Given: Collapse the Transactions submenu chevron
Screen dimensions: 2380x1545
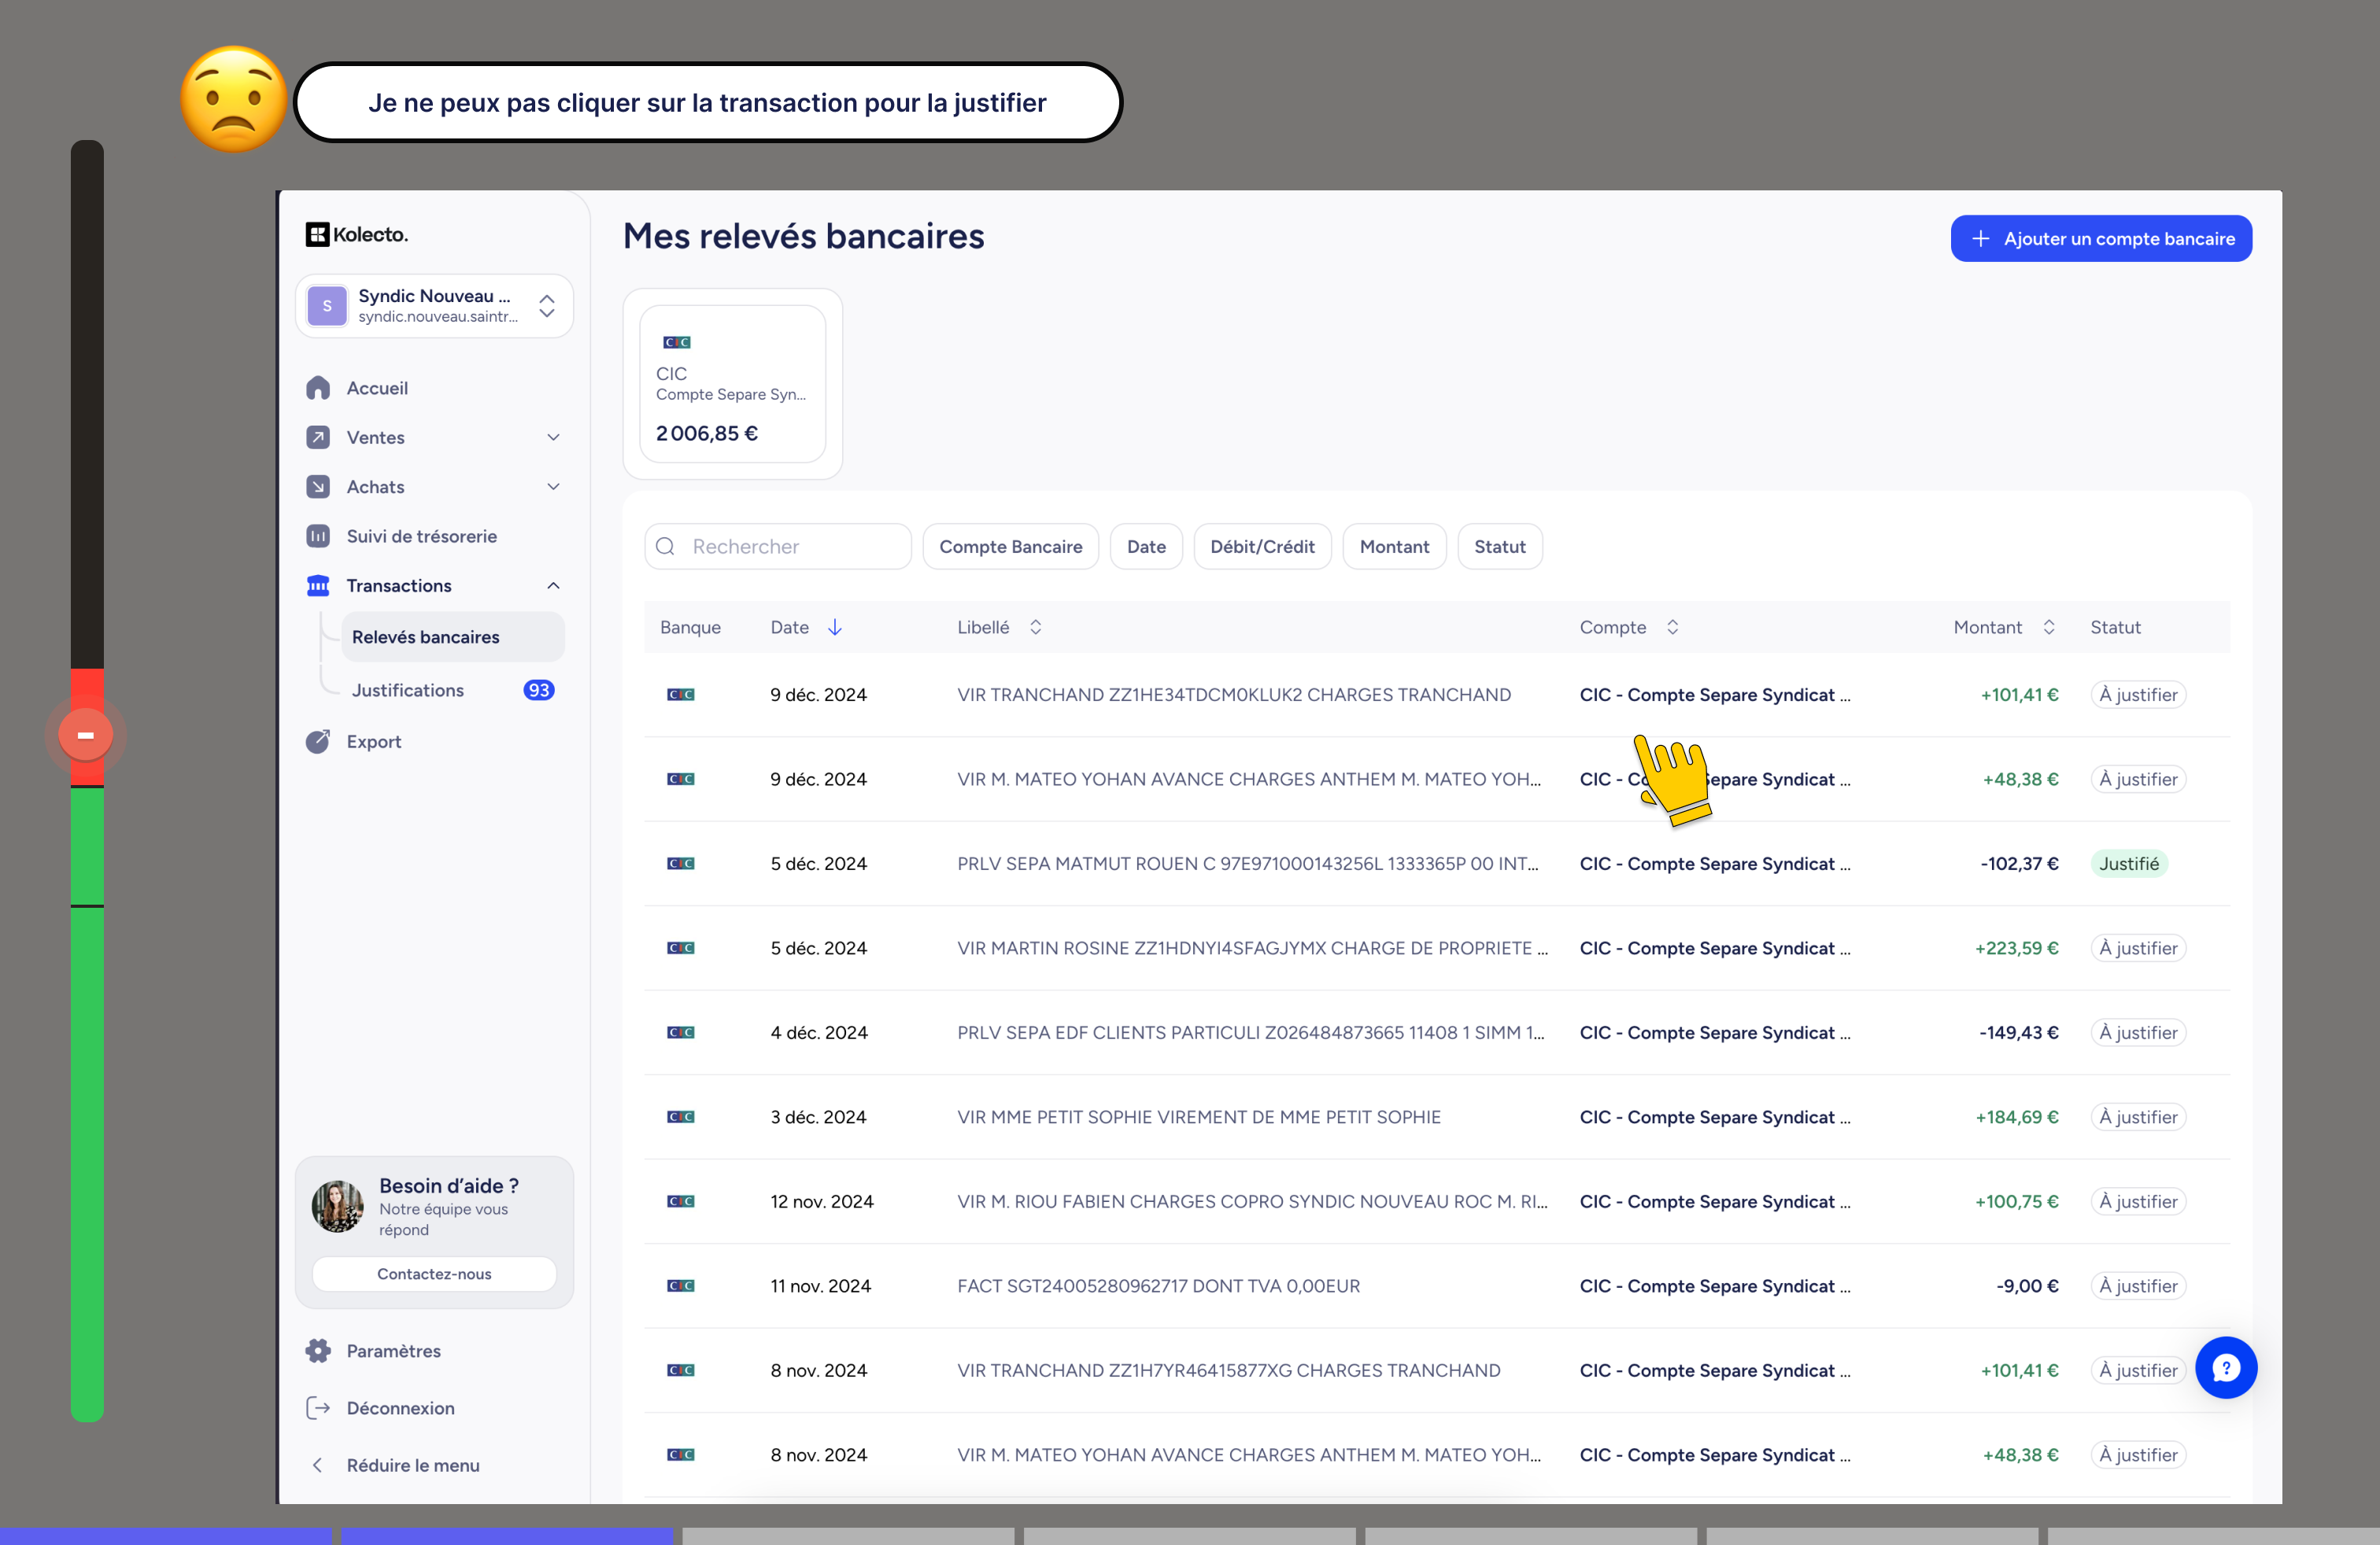Looking at the screenshot, I should point(554,585).
